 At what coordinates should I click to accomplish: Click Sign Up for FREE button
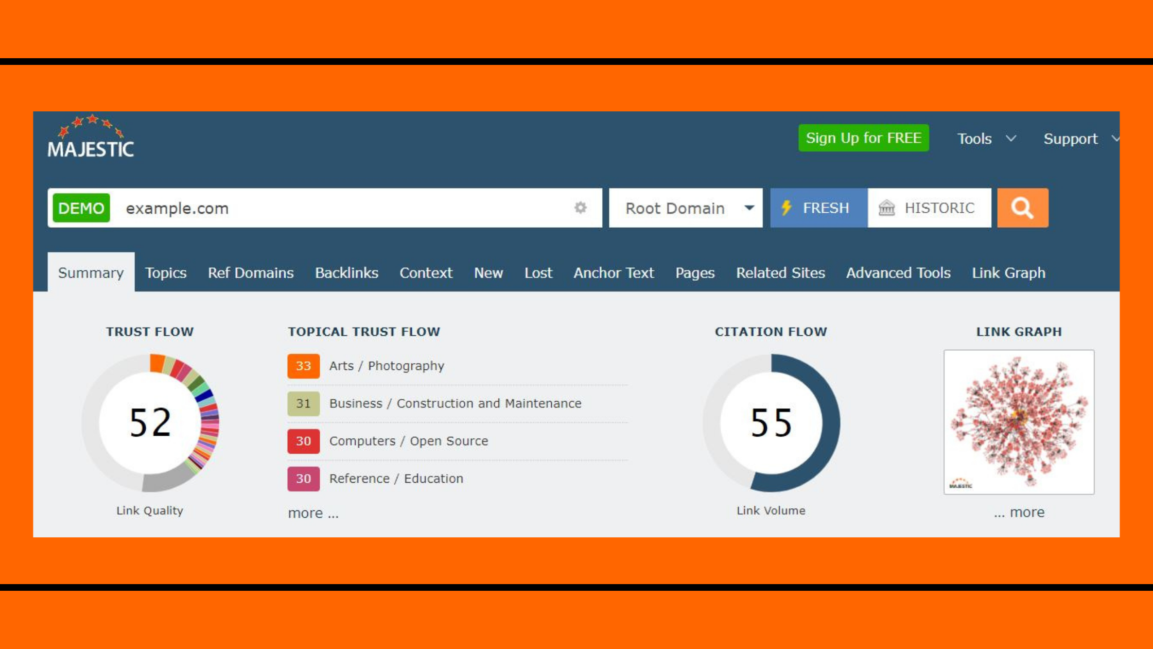point(864,138)
